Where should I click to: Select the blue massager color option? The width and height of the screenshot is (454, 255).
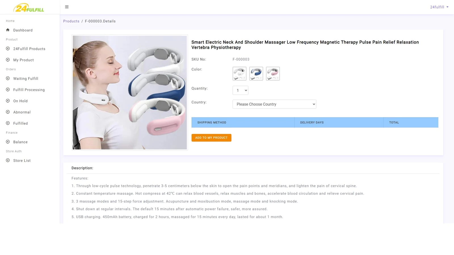pyautogui.click(x=256, y=74)
